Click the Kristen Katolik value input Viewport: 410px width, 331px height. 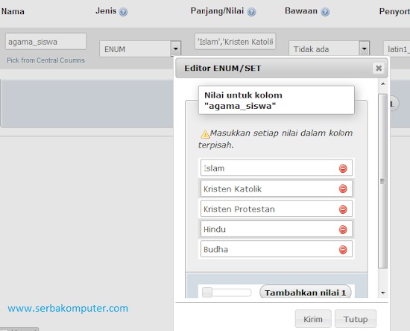(277, 189)
